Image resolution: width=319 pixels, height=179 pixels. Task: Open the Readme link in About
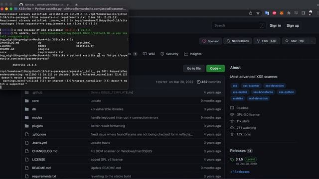click(239, 108)
